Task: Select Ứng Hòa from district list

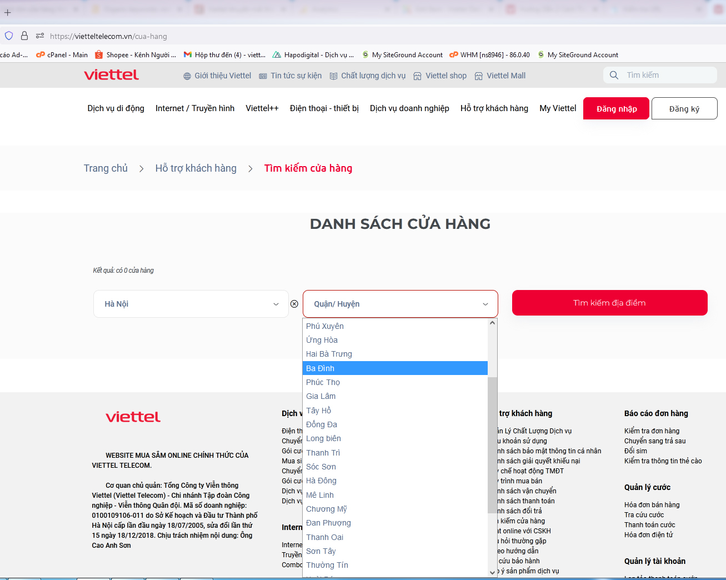Action: (x=395, y=340)
